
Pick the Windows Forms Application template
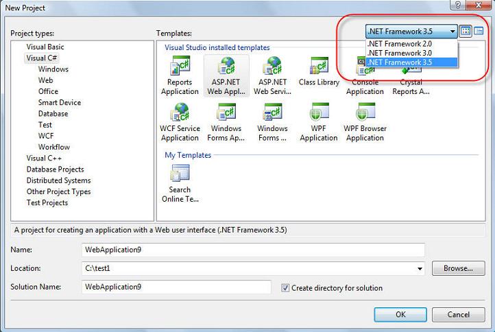pos(226,123)
